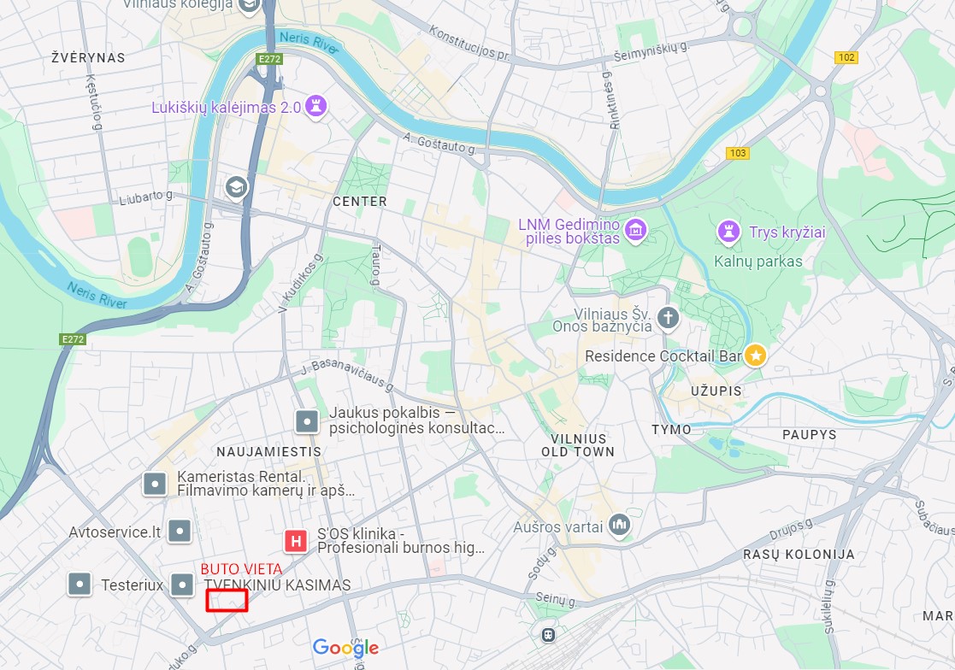Select the LNM Gedimino pilies bokštas museum pin
This screenshot has height=670, width=955.
click(635, 230)
